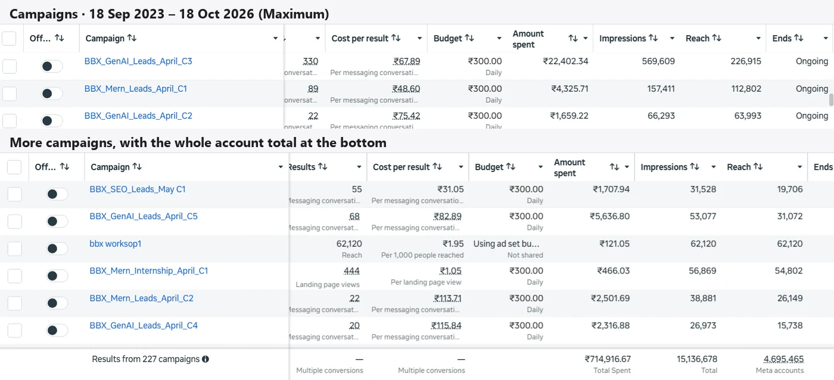
Task: Check the box for BBX_Mern_Internship_April_C1
Action: point(14,276)
